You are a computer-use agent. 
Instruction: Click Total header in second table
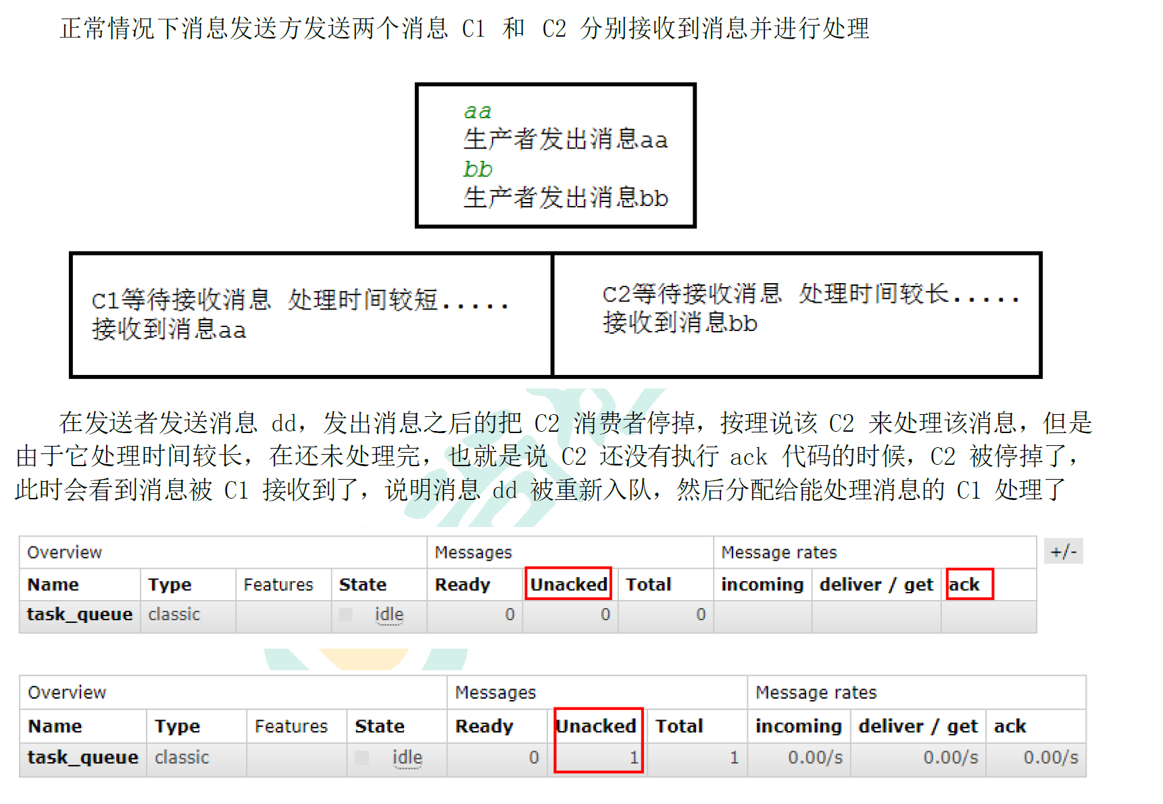(x=679, y=726)
